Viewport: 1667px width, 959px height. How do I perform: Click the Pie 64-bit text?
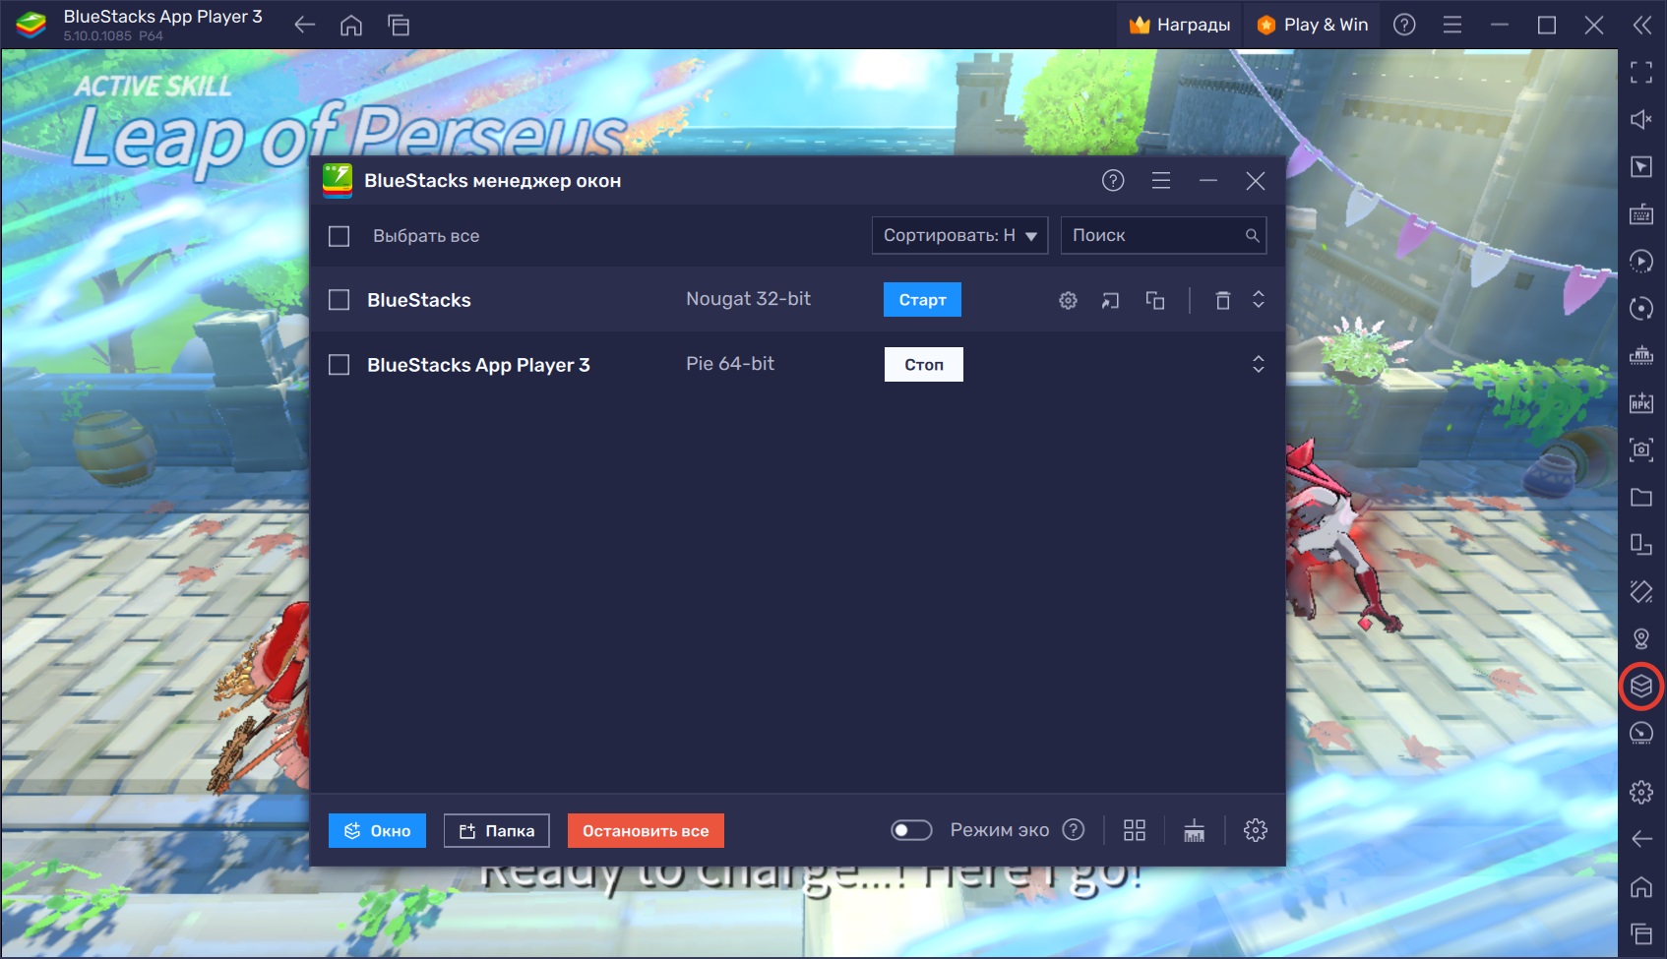[x=730, y=364]
